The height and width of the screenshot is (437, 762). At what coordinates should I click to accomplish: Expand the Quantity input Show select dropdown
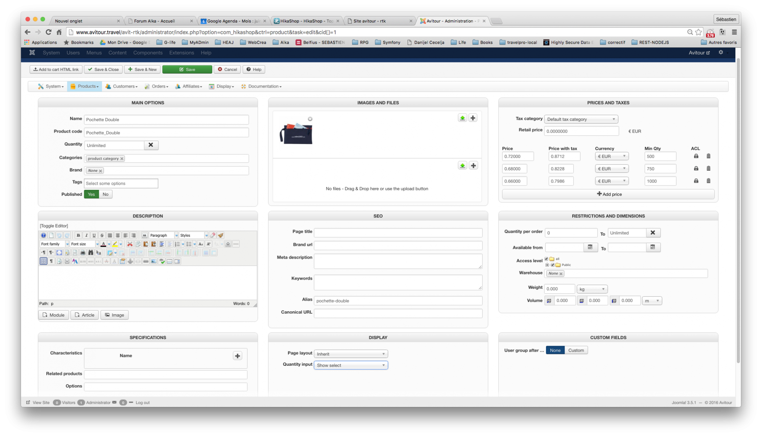[351, 365]
